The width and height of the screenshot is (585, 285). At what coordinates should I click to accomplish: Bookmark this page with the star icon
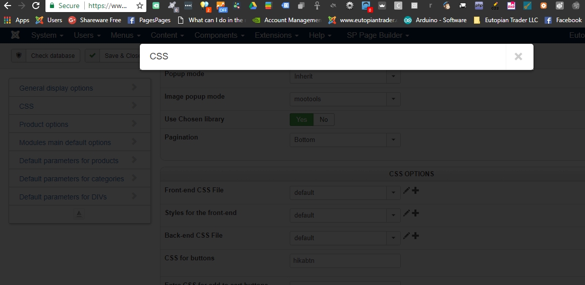[139, 6]
